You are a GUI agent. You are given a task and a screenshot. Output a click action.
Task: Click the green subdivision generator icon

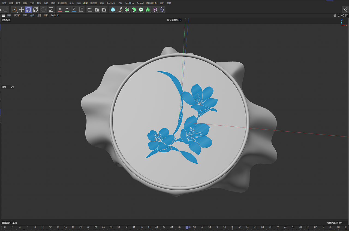pyautogui.click(x=127, y=10)
